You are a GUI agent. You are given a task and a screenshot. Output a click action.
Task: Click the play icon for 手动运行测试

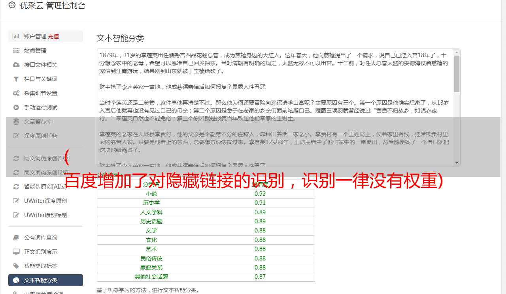16,107
